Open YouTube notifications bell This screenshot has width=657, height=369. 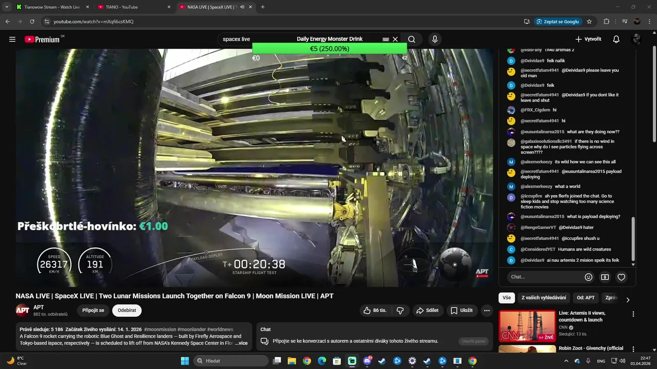click(x=616, y=39)
